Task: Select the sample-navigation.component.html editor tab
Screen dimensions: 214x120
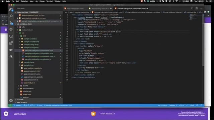Action: 131,8
